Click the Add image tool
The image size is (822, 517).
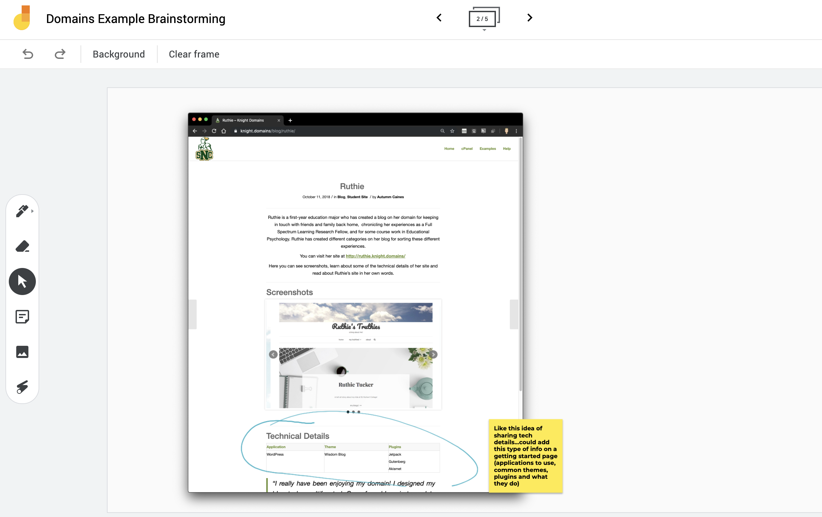[x=22, y=352]
